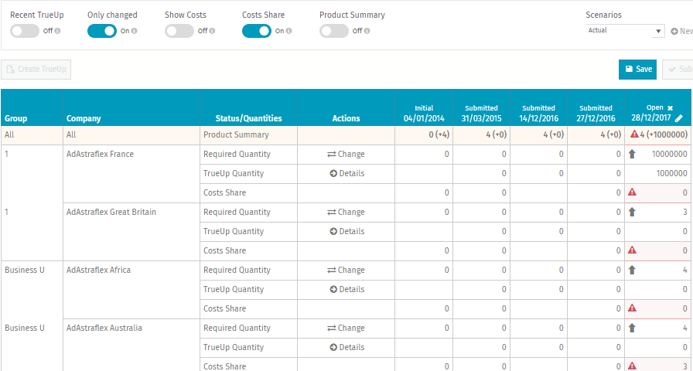Viewport: 693px width, 371px height.
Task: Click the warning triangle in Product Summary row
Action: (x=634, y=135)
